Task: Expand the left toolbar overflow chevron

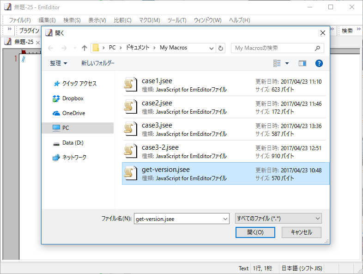Action: (x=10, y=29)
